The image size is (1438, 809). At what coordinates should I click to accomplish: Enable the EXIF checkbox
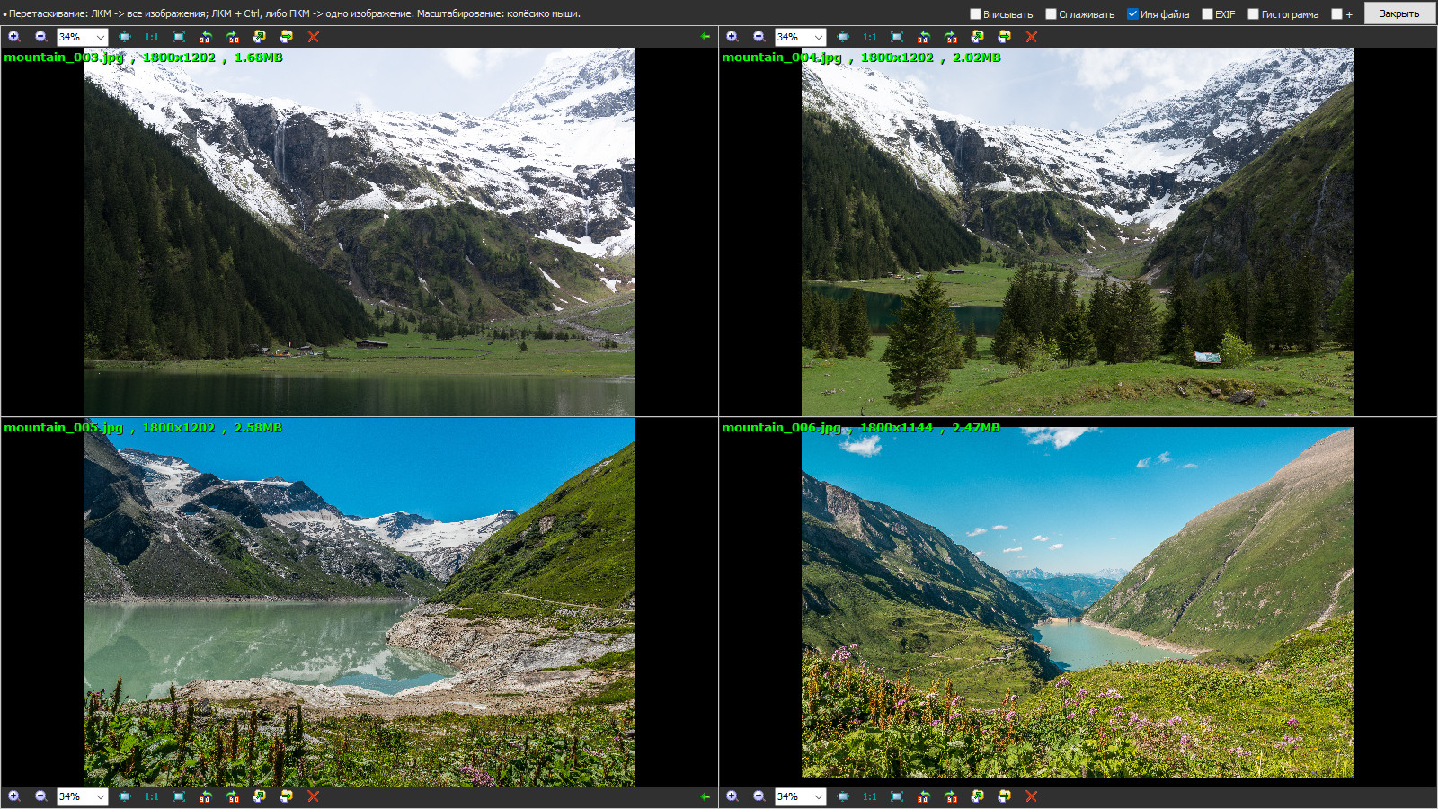tap(1209, 13)
